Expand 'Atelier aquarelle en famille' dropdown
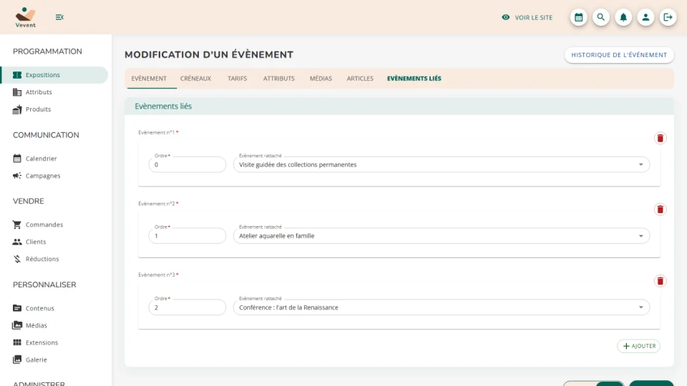 pyautogui.click(x=640, y=236)
